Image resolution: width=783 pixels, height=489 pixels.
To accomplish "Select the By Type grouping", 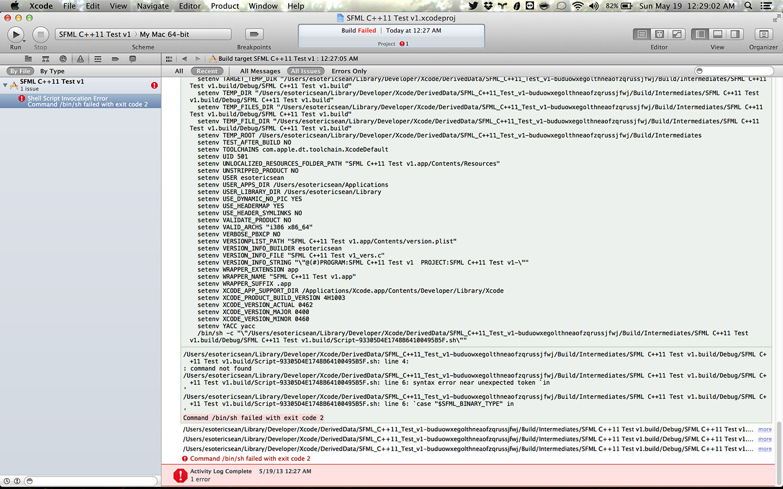I will (52, 71).
